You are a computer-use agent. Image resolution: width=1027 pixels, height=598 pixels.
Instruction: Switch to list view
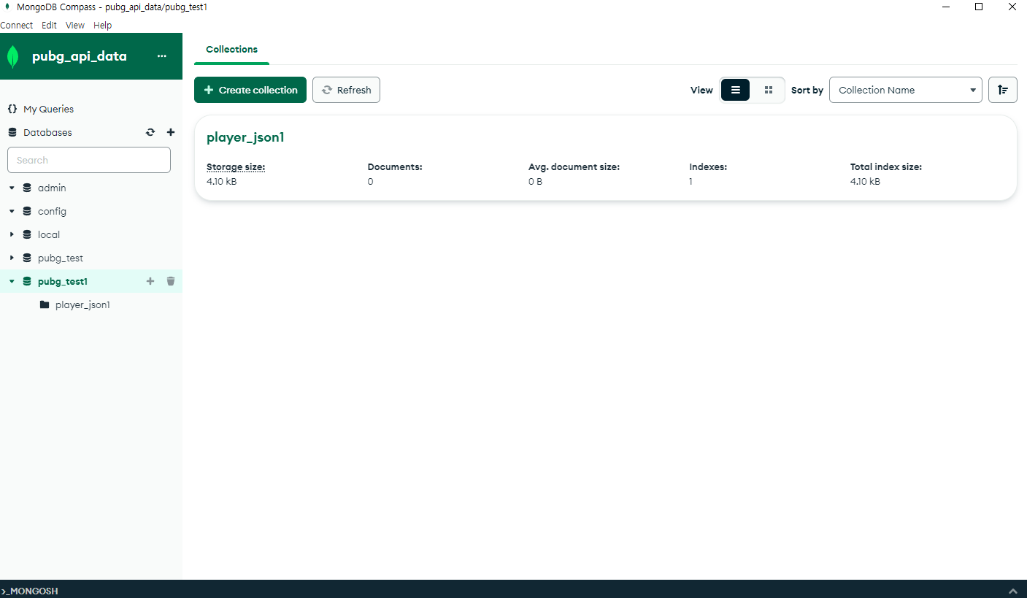pyautogui.click(x=736, y=90)
